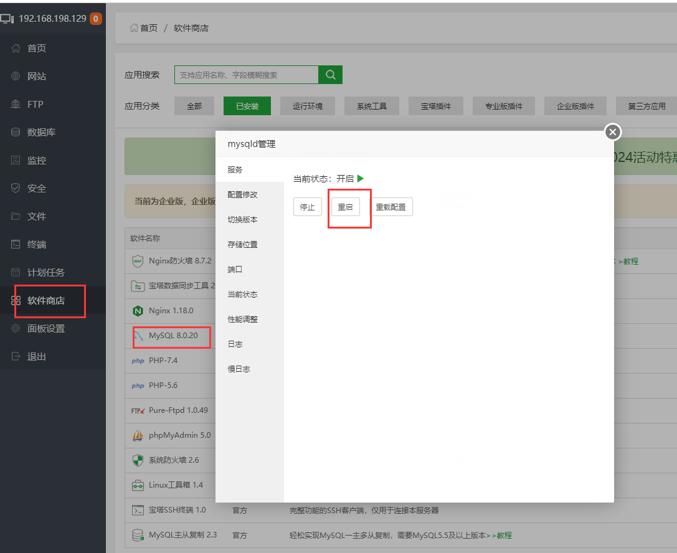The height and width of the screenshot is (553, 677).
Task: Close the mysqld management dialog
Action: pyautogui.click(x=613, y=132)
